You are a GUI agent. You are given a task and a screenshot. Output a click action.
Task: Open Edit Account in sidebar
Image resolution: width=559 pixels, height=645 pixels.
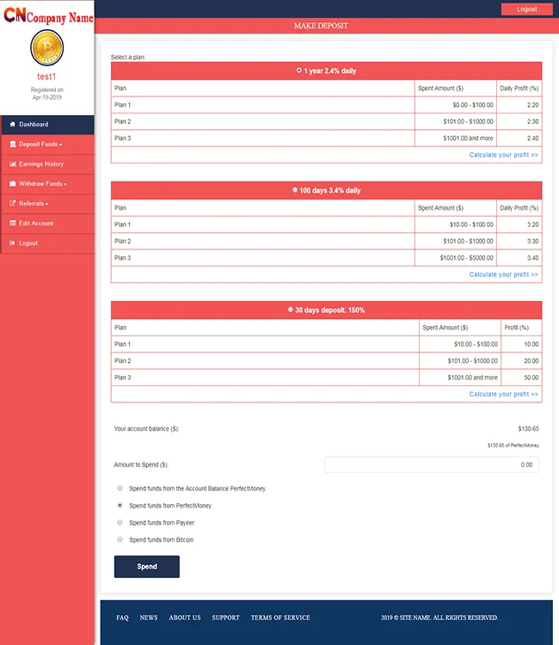point(47,223)
